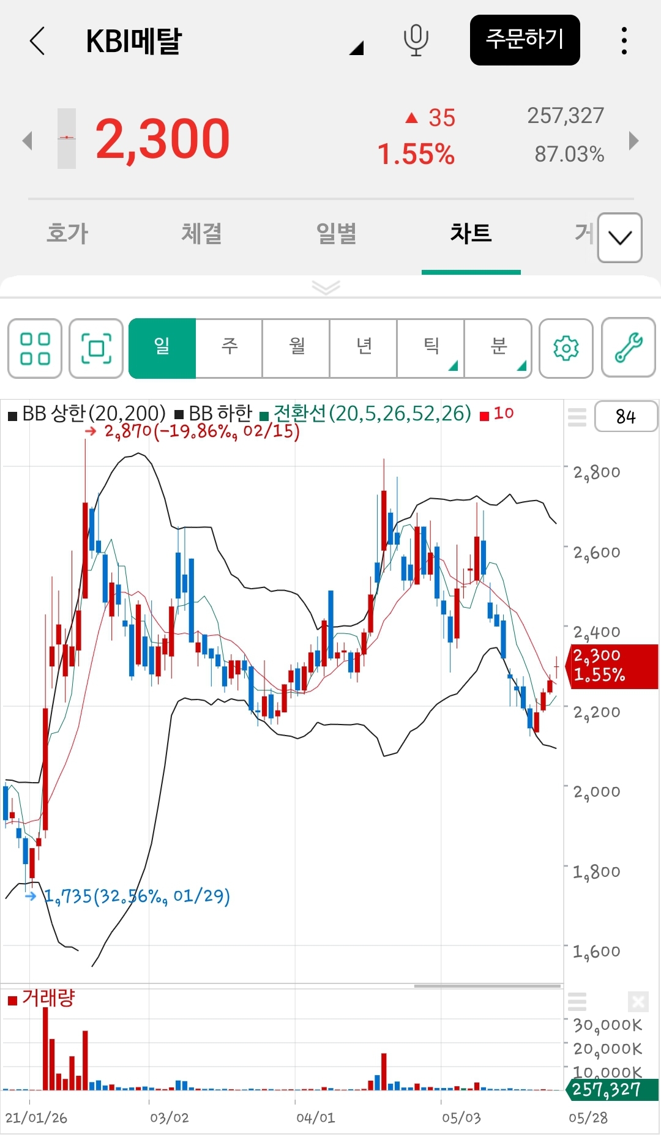Tap the 257,327 volume value in header
The image size is (661, 1137).
point(566,116)
